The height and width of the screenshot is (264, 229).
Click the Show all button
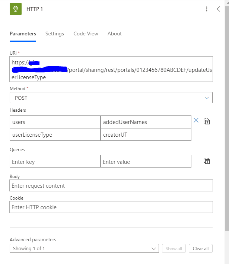click(x=174, y=248)
